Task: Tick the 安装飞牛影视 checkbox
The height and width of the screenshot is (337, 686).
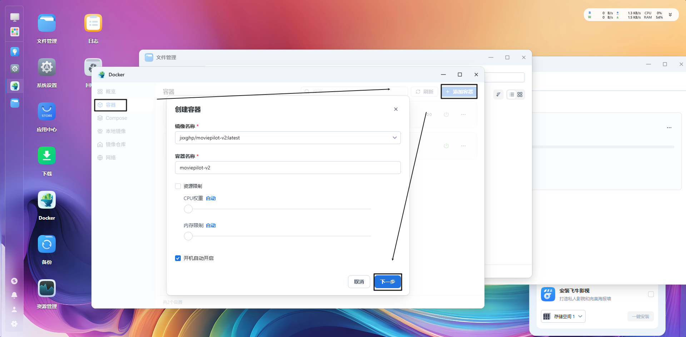Action: pos(651,294)
